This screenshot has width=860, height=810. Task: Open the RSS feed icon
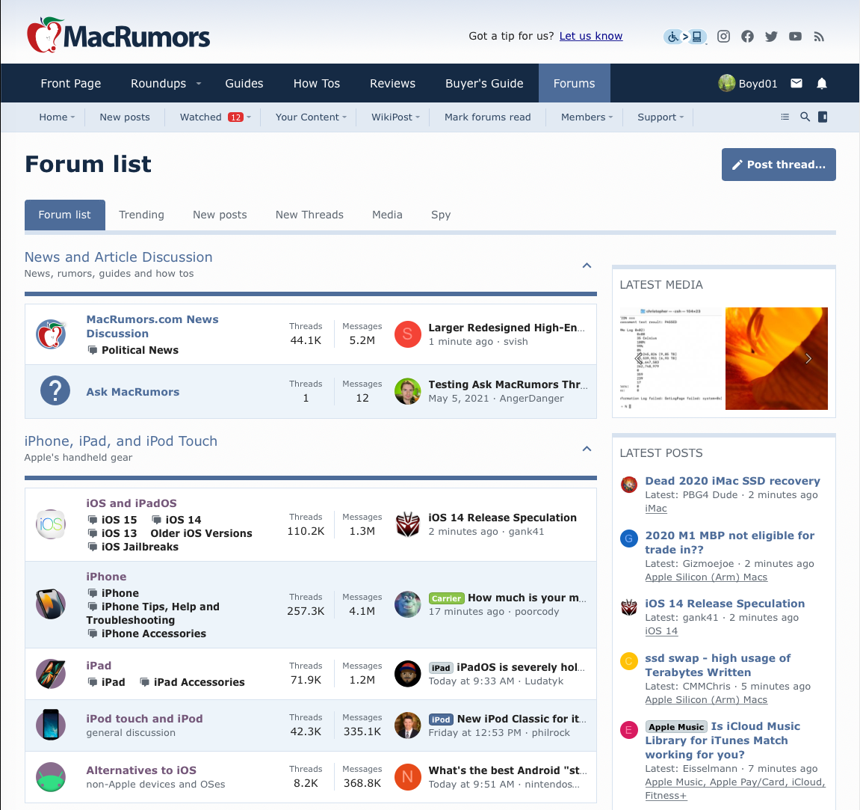coord(819,37)
